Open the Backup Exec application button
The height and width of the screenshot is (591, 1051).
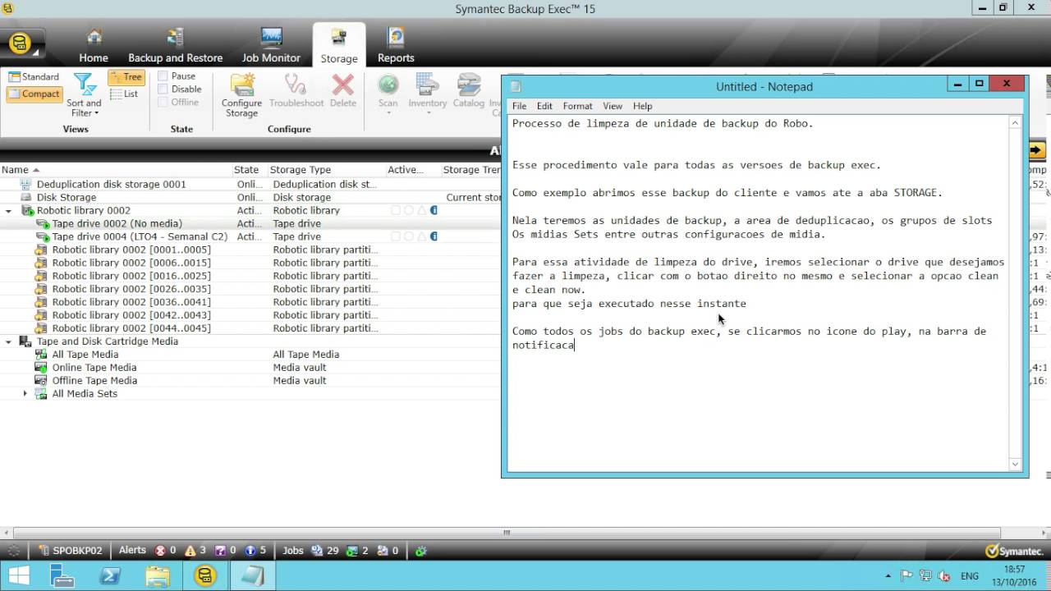[21, 43]
